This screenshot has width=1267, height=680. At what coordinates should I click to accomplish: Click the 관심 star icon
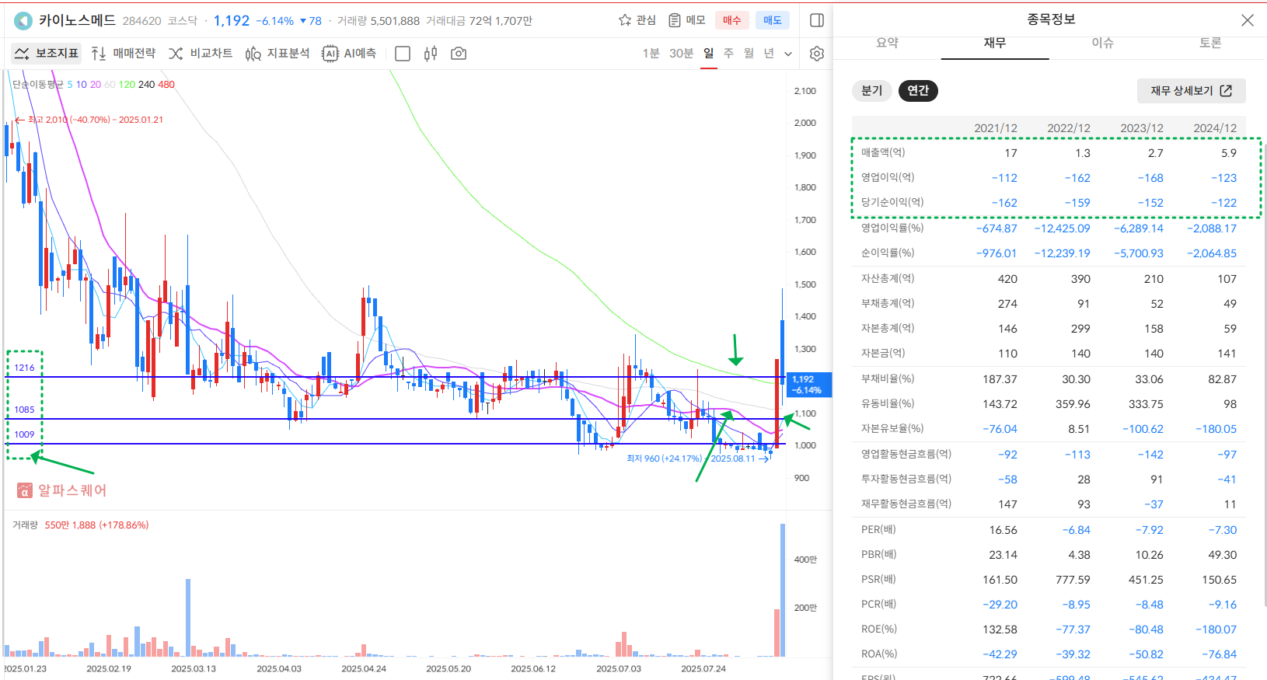pyautogui.click(x=624, y=20)
